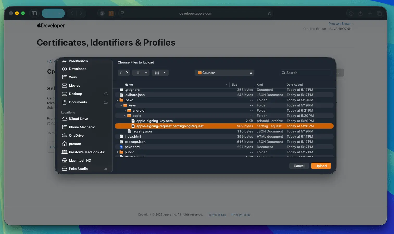Image resolution: width=394 pixels, height=234 pixels.
Task: Click the page menu icon left of the address
Action: tap(122, 13)
